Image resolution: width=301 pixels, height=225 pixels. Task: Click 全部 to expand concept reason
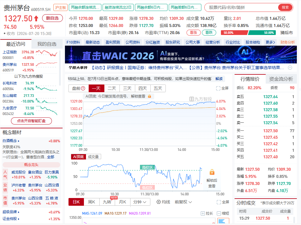click(51, 157)
